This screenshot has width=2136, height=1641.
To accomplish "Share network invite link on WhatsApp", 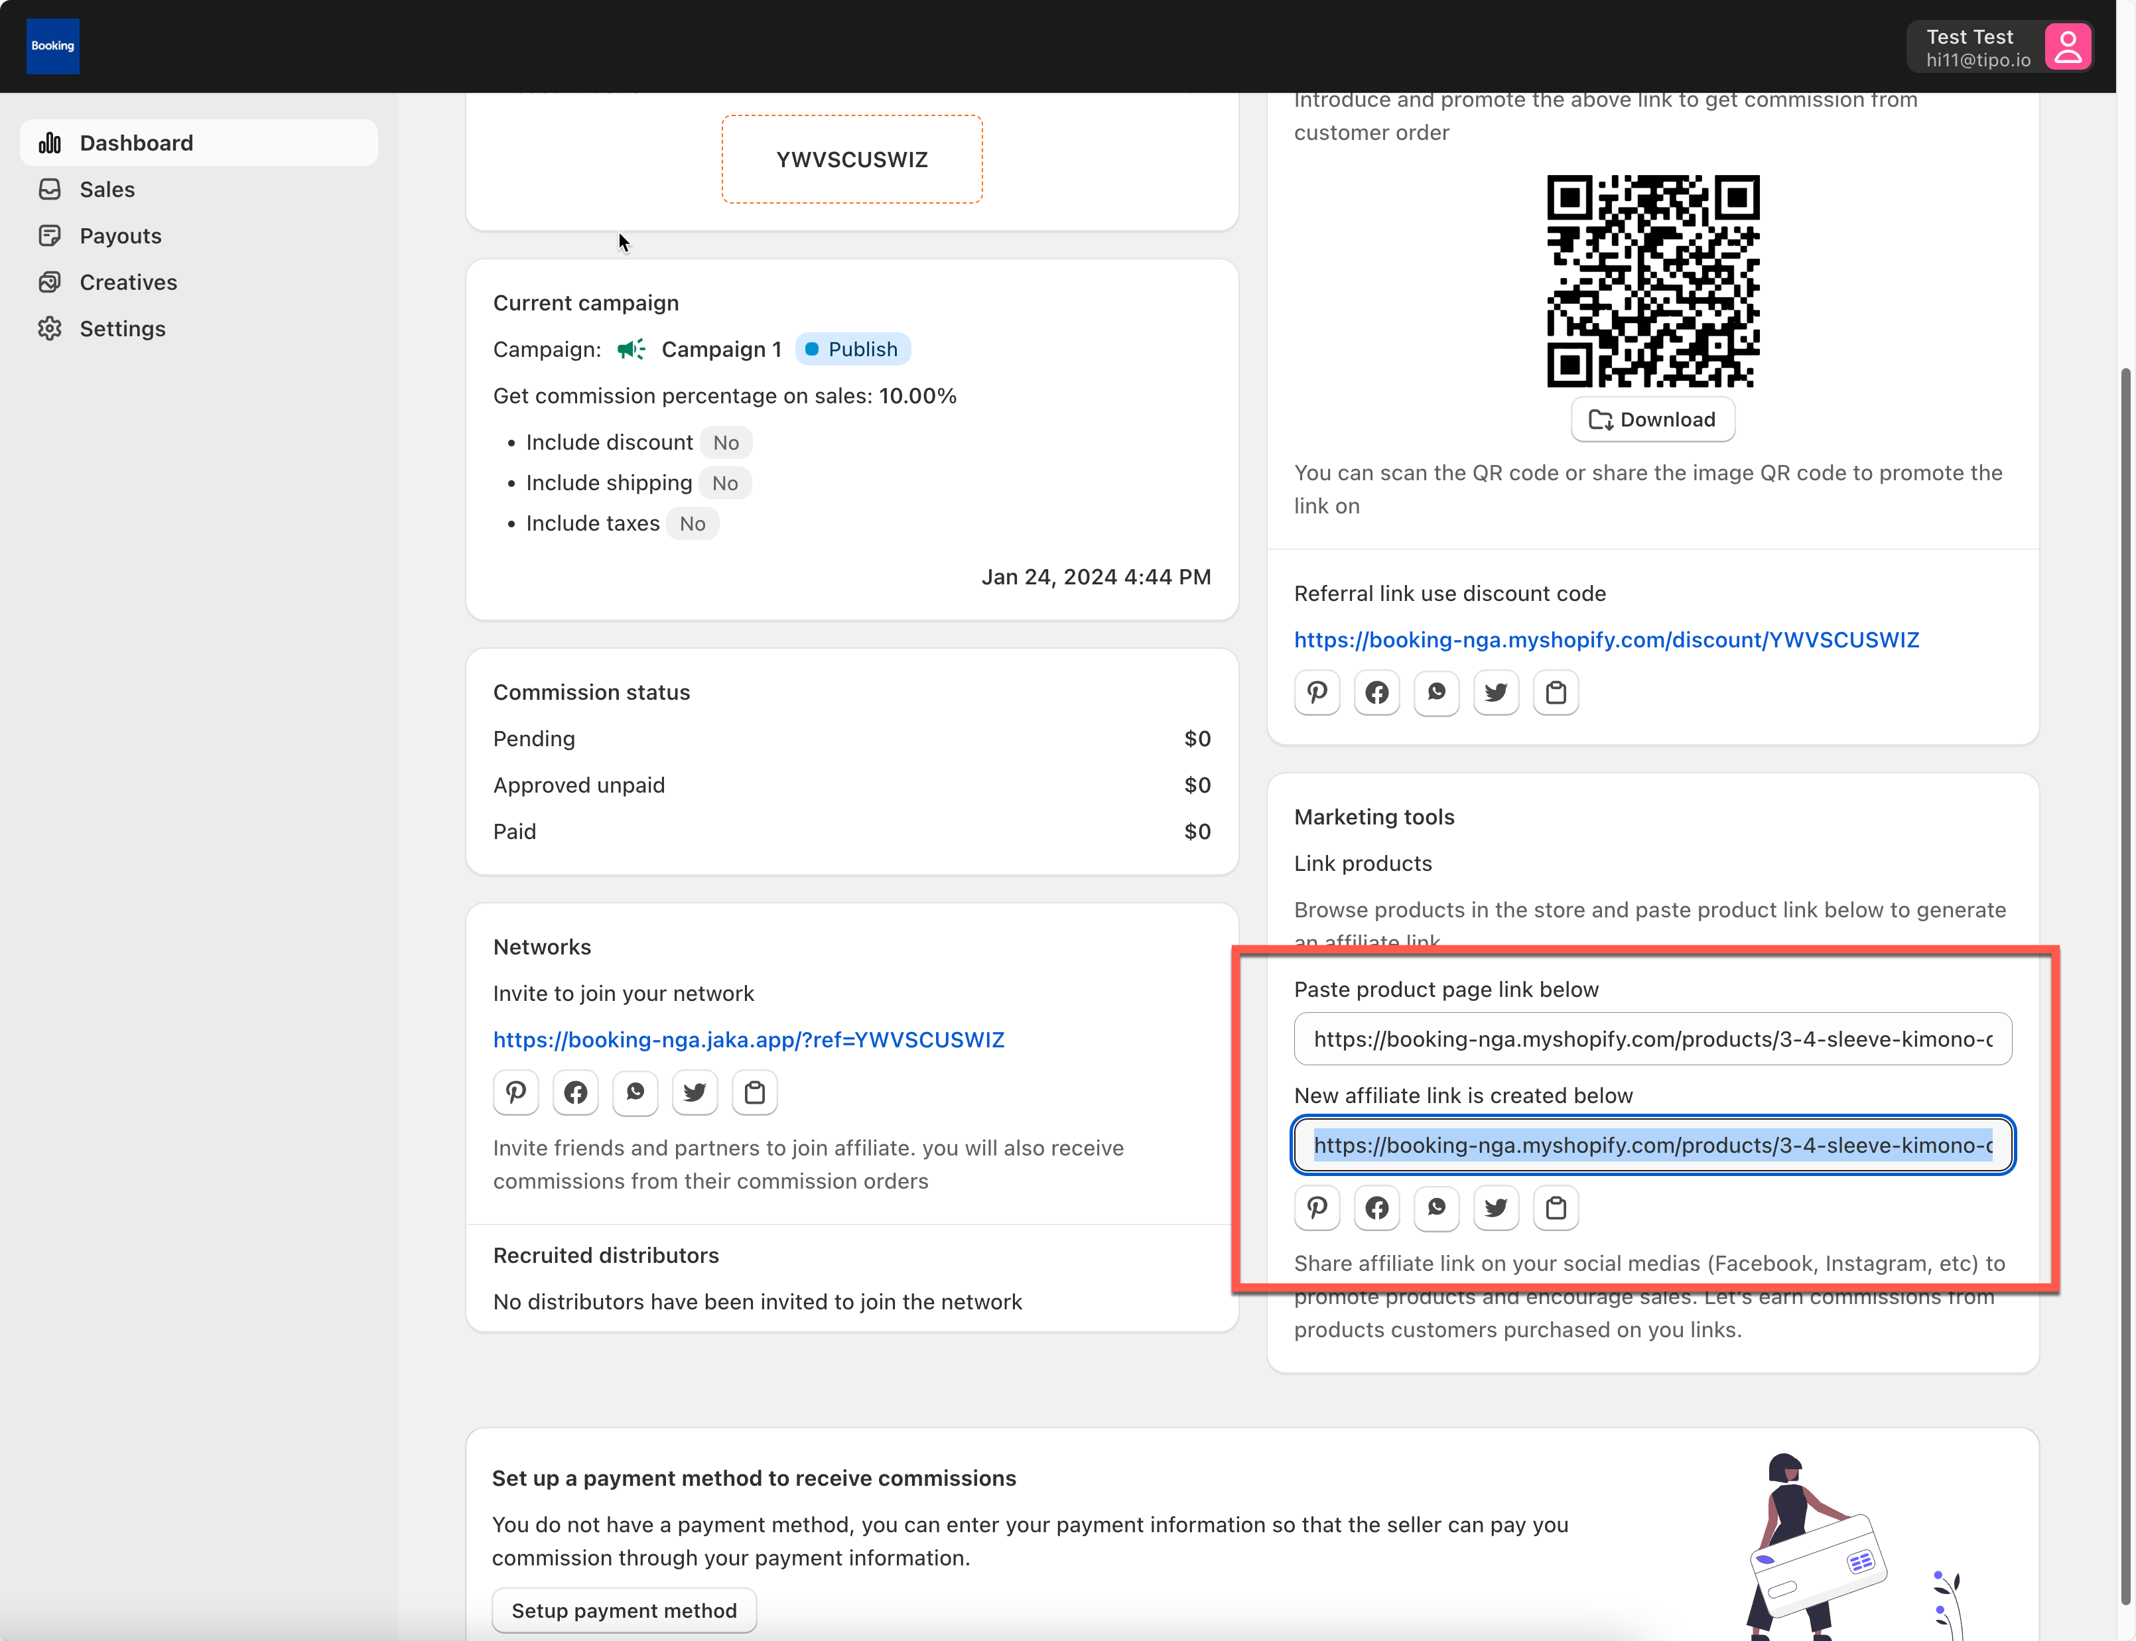I will point(635,1092).
